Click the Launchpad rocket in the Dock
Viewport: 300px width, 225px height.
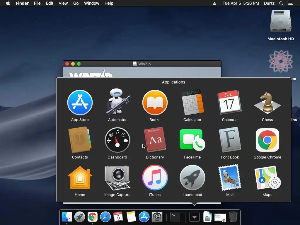click(80, 217)
